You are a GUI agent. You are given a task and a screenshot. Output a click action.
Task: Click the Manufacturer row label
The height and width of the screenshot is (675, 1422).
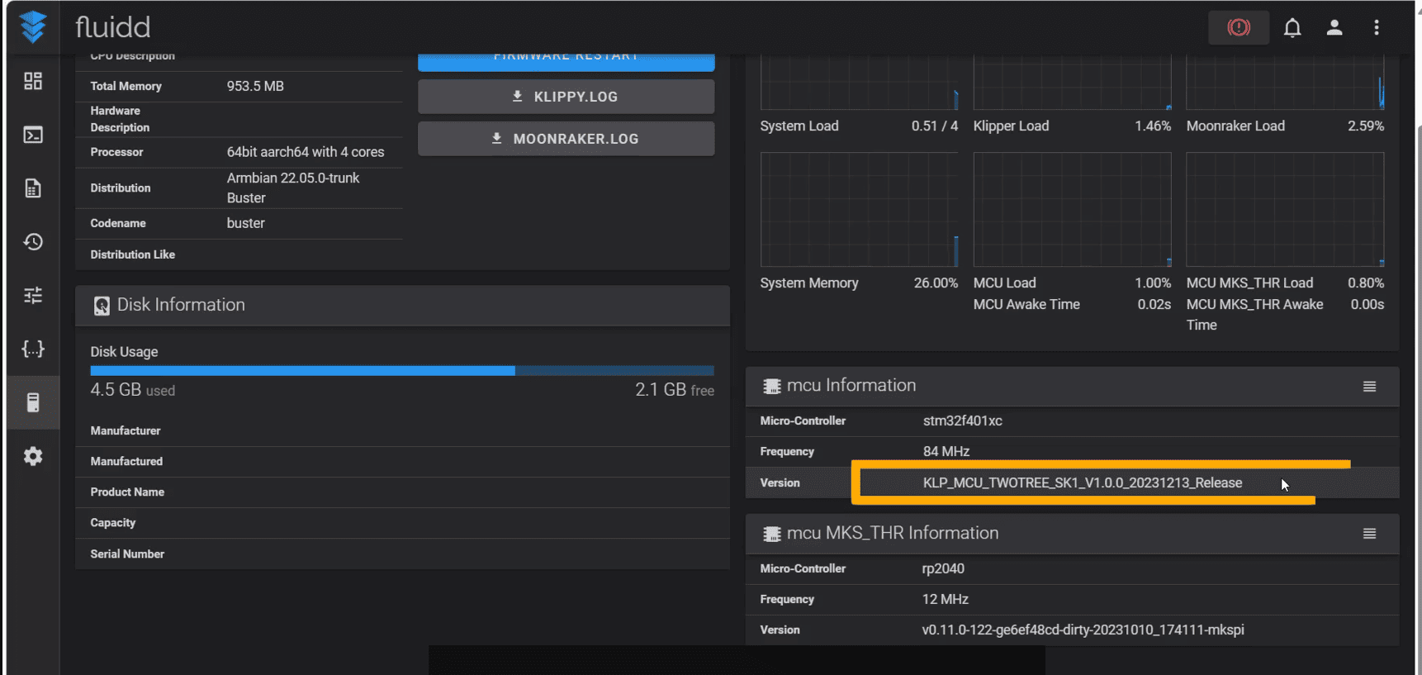point(125,430)
